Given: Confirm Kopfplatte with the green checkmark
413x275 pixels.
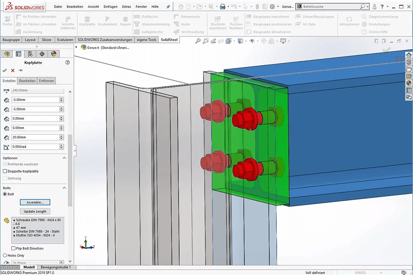Looking at the screenshot, I should click(x=5, y=70).
